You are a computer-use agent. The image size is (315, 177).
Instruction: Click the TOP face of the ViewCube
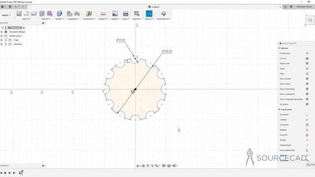pos(310,20)
